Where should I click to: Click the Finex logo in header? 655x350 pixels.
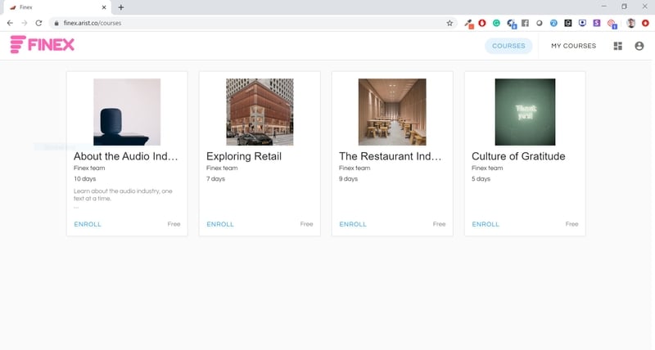tap(42, 45)
